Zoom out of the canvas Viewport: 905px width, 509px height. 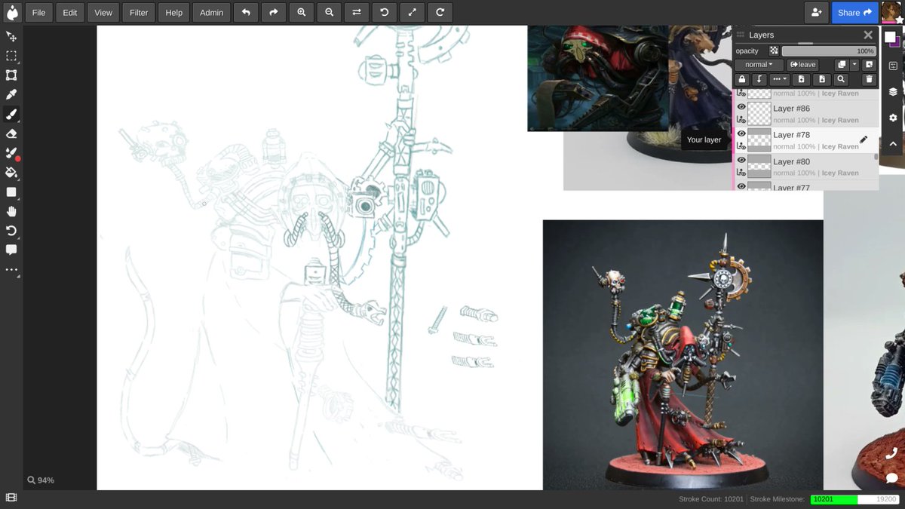(329, 12)
